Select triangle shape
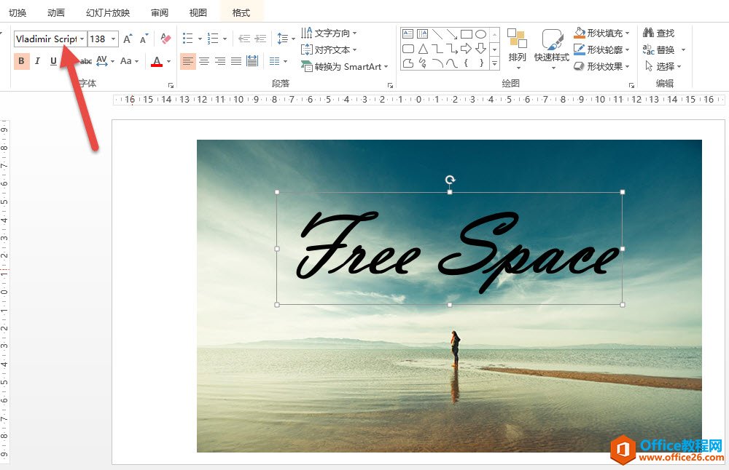This screenshot has height=470, width=729. (x=423, y=48)
